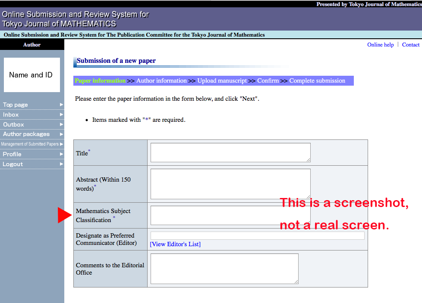Select the Complete submission step
The height and width of the screenshot is (303, 422).
tap(317, 81)
